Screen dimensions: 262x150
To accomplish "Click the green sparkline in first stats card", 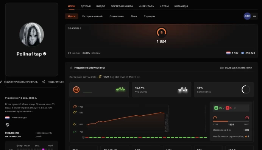I will point(120,89).
